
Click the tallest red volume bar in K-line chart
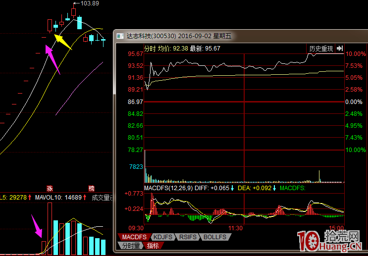tap(50, 229)
